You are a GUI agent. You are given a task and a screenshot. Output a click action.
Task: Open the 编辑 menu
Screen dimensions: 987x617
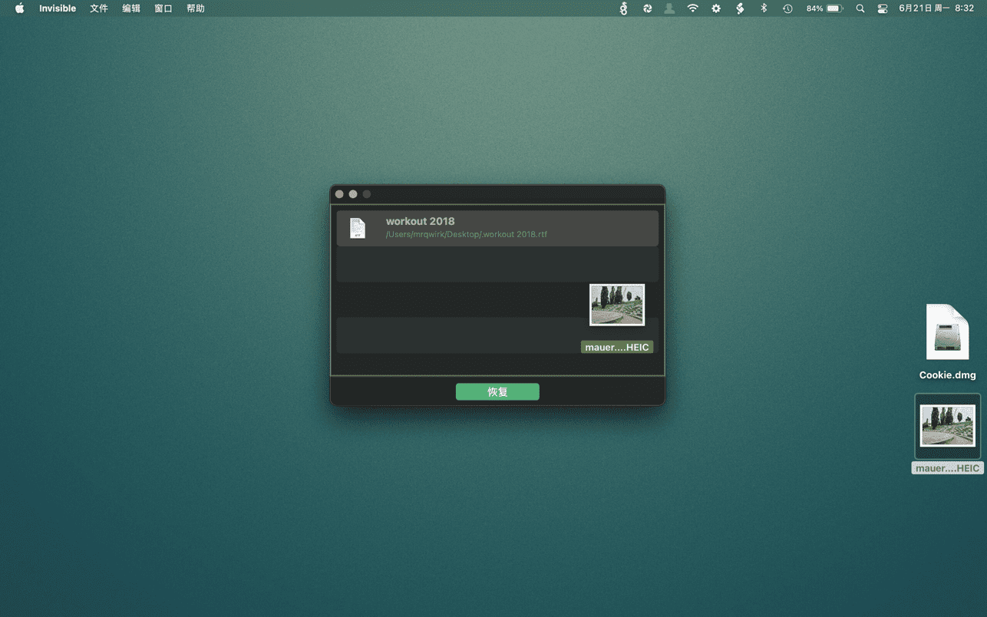[x=131, y=8]
